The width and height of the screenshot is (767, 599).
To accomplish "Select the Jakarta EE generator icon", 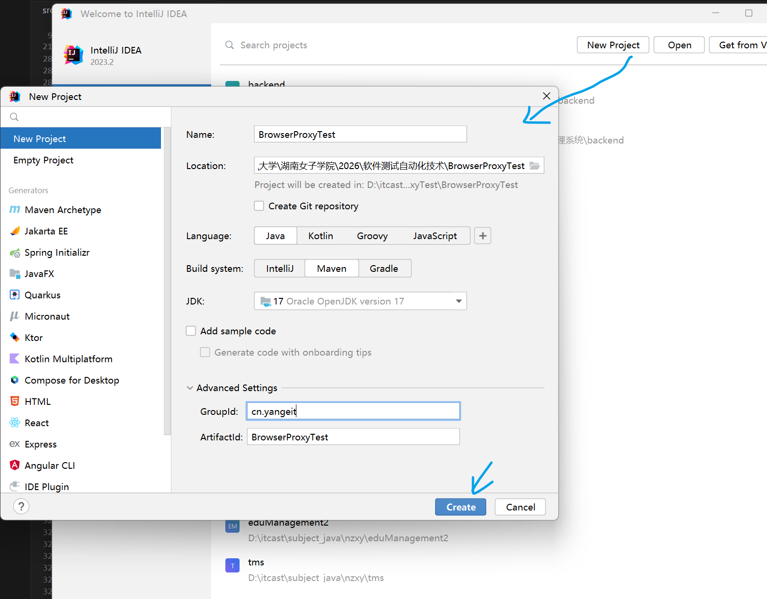I will click(x=15, y=231).
